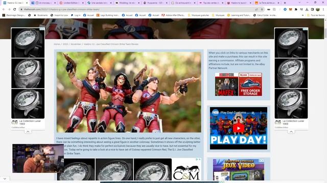
Task: Expand the tab search chevron
Action: (x=299, y=3)
